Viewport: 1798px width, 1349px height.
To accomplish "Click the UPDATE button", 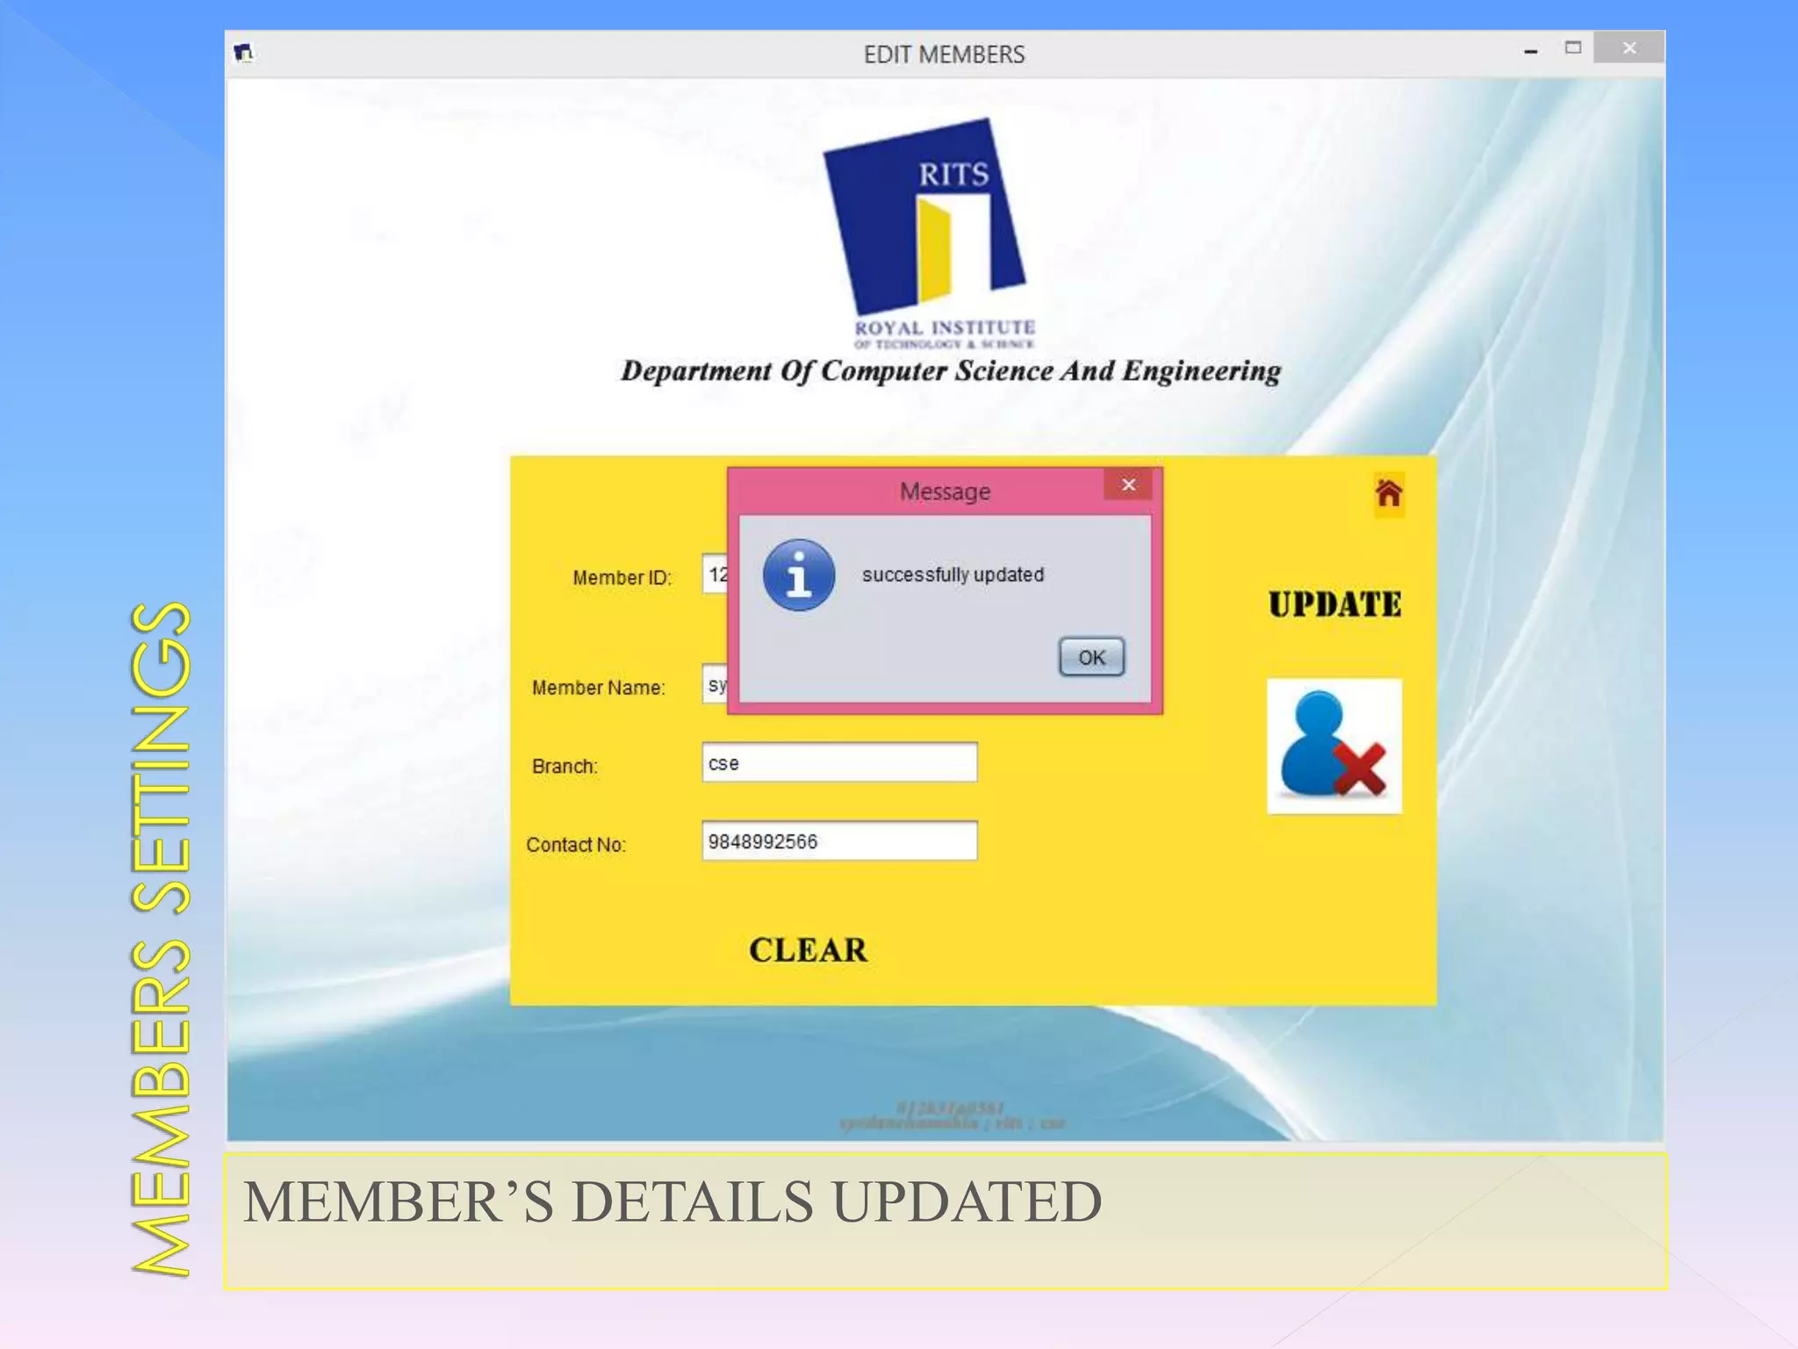I will tap(1334, 604).
